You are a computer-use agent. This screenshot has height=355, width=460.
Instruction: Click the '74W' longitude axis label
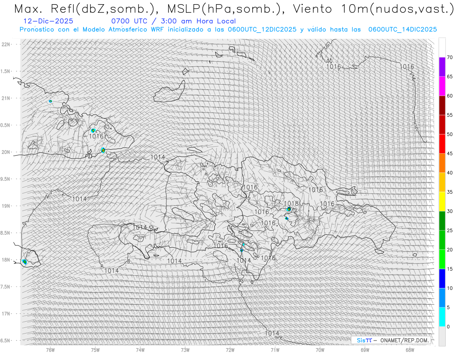tap(140, 350)
